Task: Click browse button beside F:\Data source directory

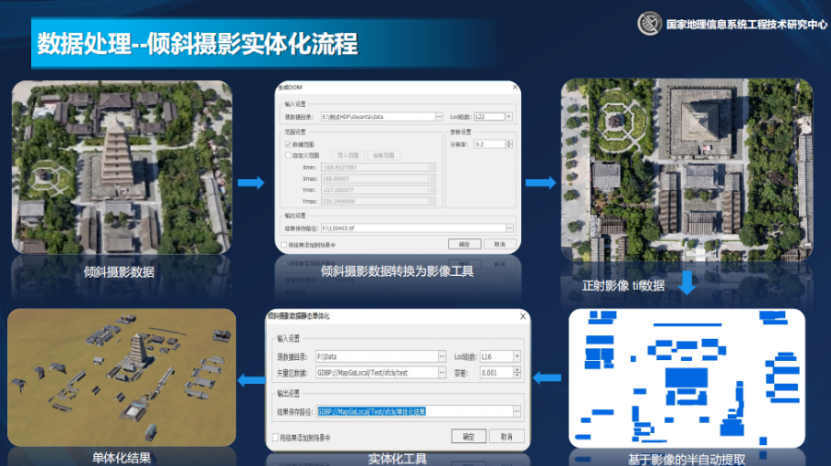Action: click(x=442, y=356)
